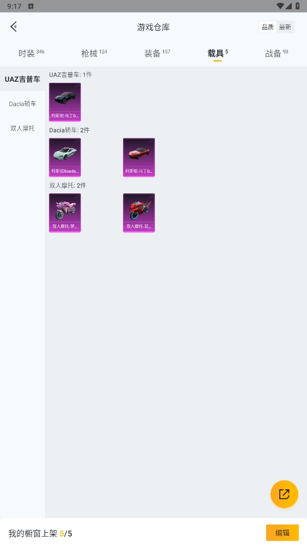Switch sorting to 品质
The height and width of the screenshot is (547, 307).
pos(268,27)
